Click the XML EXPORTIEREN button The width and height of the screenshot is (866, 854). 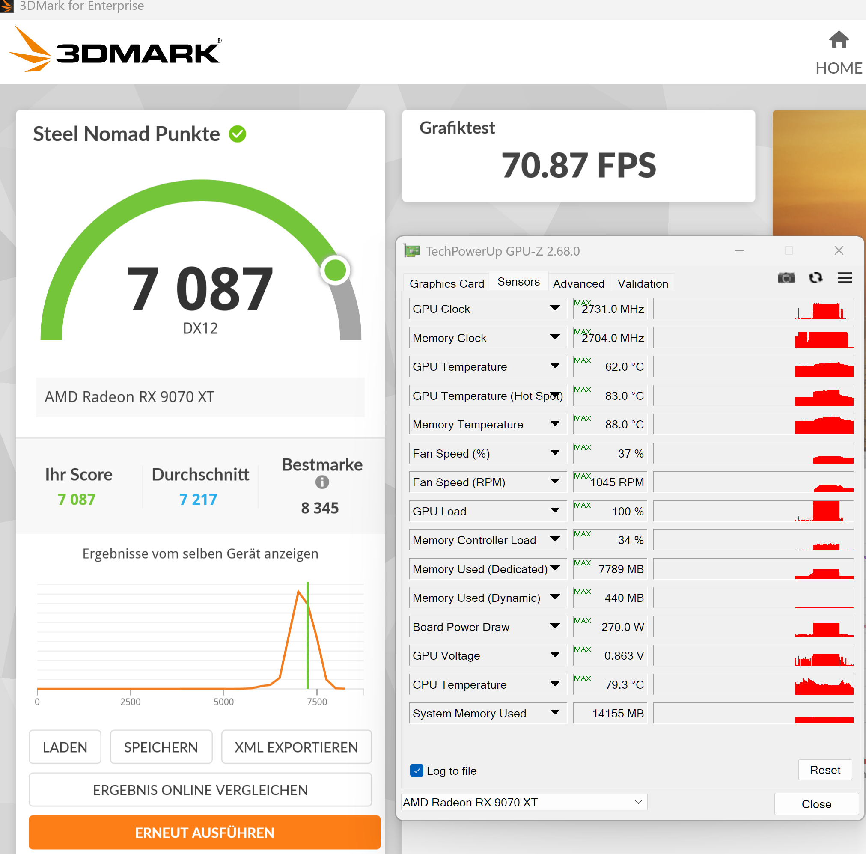click(296, 747)
